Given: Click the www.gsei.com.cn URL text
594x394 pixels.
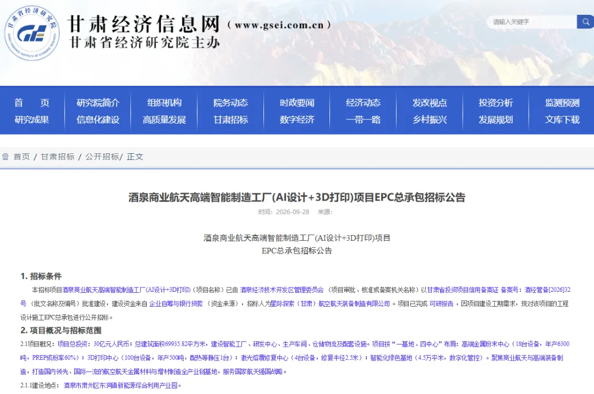Looking at the screenshot, I should click(x=279, y=25).
